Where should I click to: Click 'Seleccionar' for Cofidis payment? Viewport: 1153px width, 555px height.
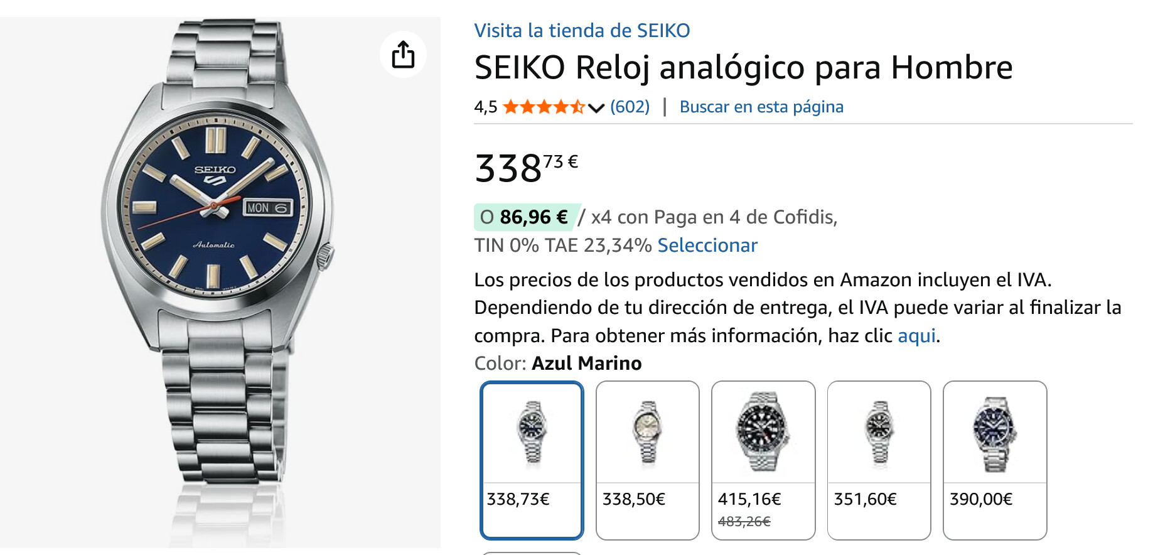(x=707, y=245)
